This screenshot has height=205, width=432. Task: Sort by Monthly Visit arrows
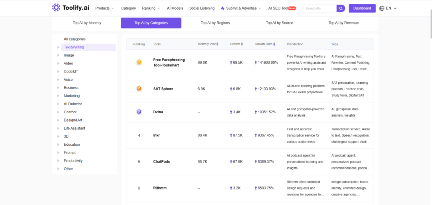pyautogui.click(x=217, y=44)
